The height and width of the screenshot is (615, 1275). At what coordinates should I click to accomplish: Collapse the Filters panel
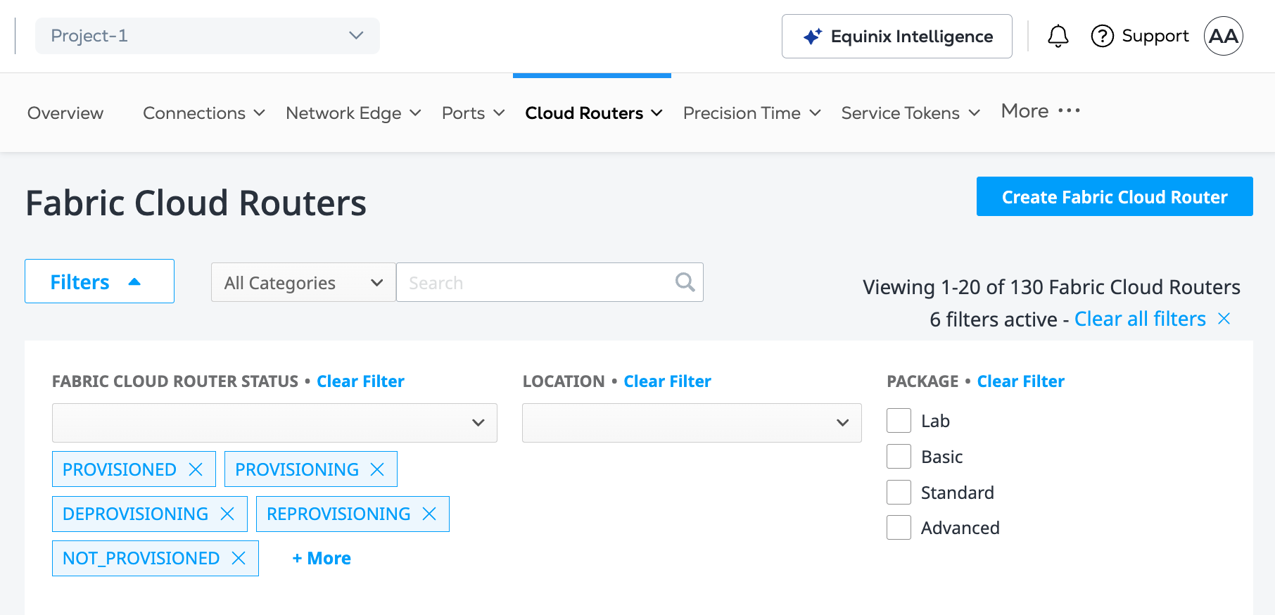pyautogui.click(x=99, y=281)
